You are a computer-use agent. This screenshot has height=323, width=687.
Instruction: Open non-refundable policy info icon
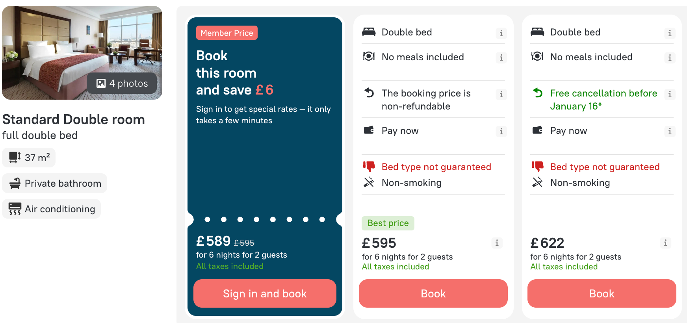[x=501, y=94]
